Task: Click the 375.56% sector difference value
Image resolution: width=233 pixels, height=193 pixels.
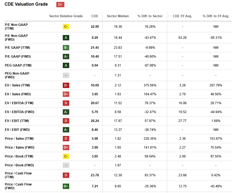Action: coord(150,85)
